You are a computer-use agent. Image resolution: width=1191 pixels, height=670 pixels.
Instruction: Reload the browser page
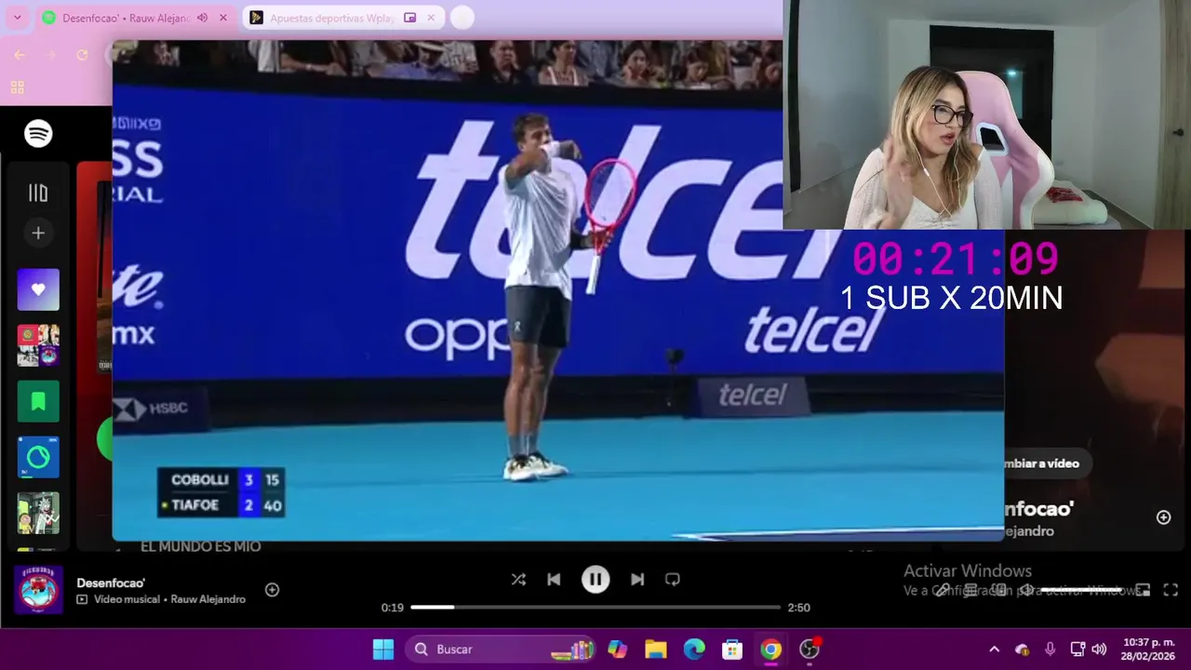pos(82,55)
